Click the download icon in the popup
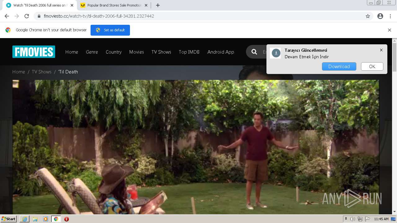397x223 pixels. [x=276, y=53]
